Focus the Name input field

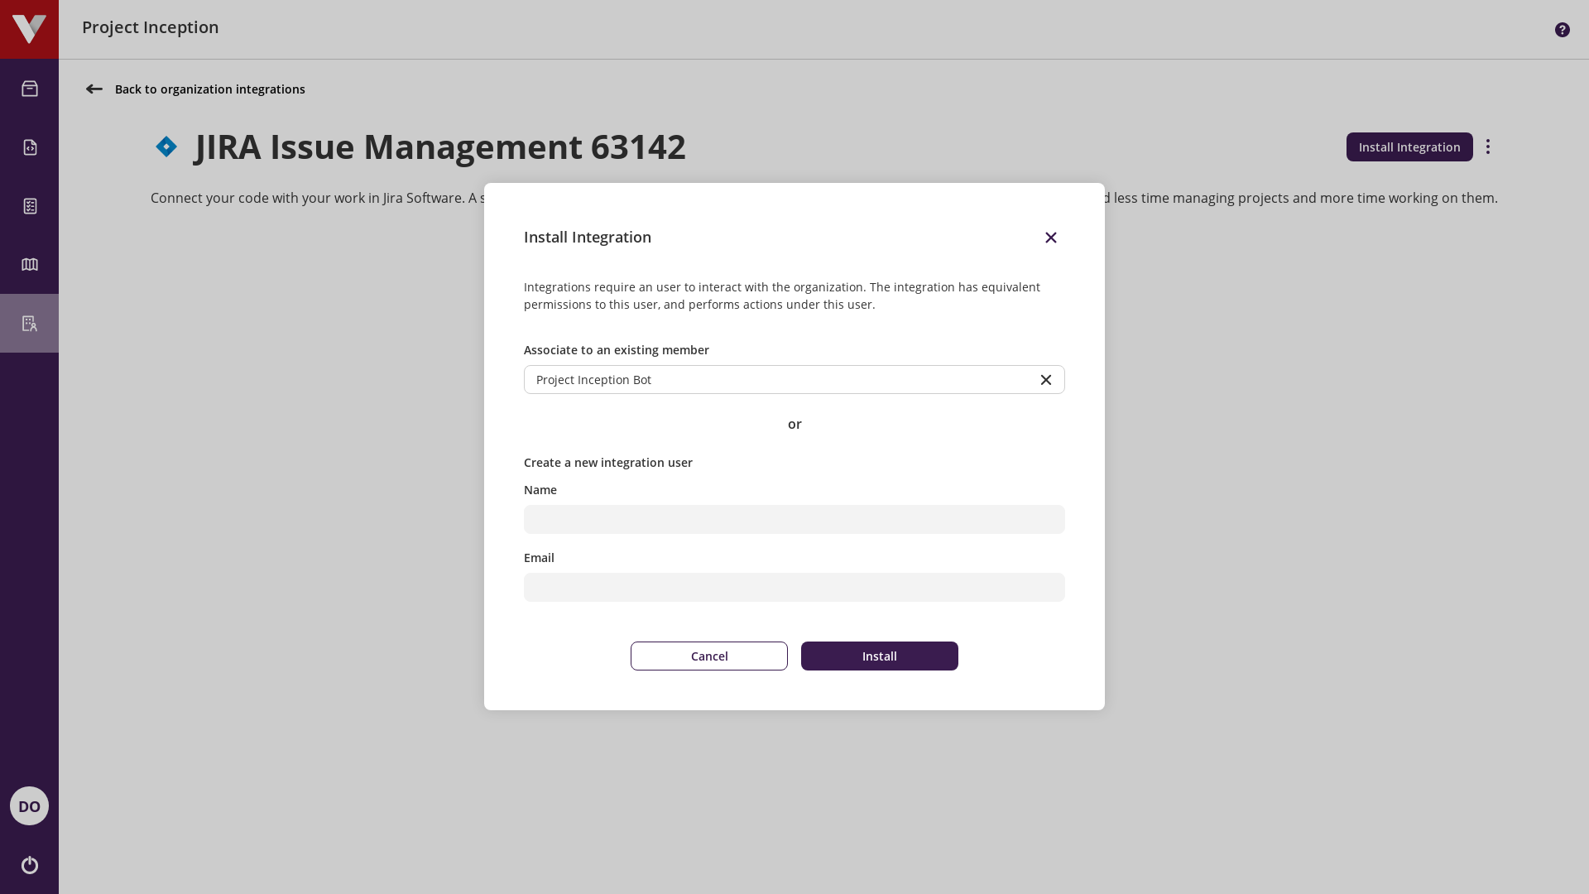pyautogui.click(x=794, y=520)
